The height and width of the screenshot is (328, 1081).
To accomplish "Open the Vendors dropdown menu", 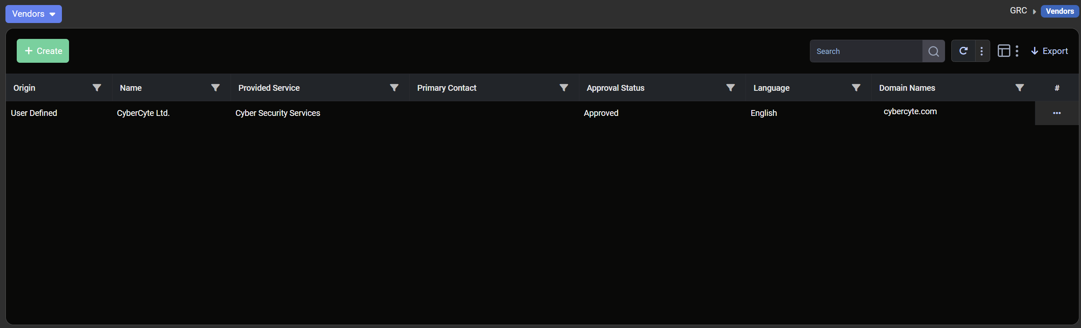I will click(33, 14).
